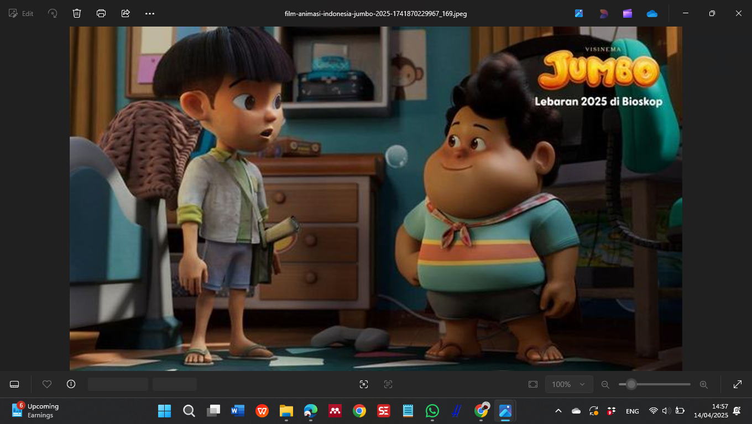Delete the photo with the trash icon
This screenshot has height=424, width=752.
(x=77, y=13)
